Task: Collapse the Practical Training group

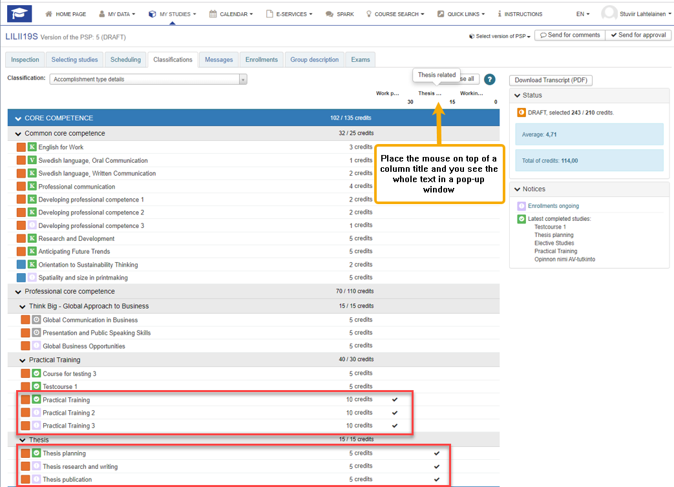Action: [23, 360]
